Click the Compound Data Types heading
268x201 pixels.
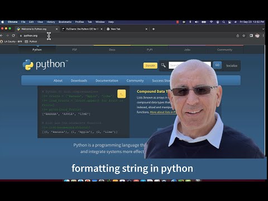click(x=153, y=92)
